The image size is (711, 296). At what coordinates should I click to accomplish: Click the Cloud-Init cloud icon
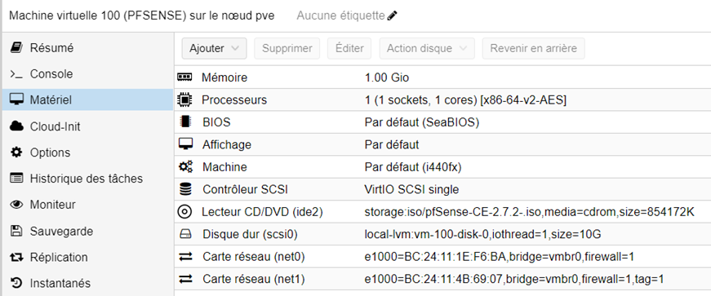(16, 126)
